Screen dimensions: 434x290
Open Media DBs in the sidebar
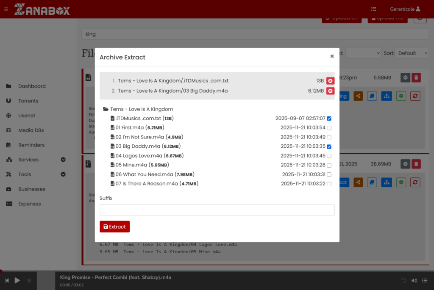pyautogui.click(x=31, y=130)
